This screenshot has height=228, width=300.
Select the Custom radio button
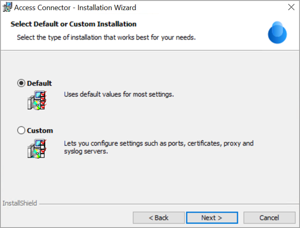(x=21, y=130)
